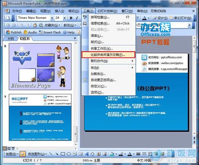This screenshot has width=199, height=165.
Task: Start slide show from view icon
Action: click(13, 149)
